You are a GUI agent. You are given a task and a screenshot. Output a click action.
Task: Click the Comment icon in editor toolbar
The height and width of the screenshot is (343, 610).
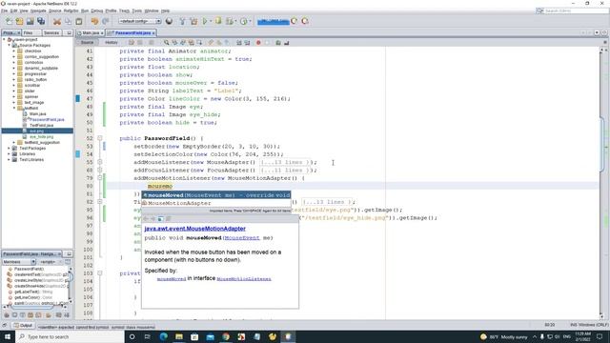(278, 42)
